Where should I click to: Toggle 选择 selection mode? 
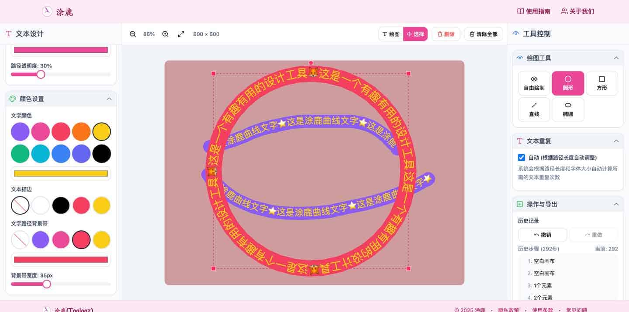(415, 34)
